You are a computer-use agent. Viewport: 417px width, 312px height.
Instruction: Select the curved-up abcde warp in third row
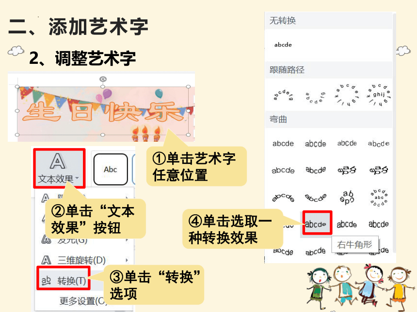[283, 198]
